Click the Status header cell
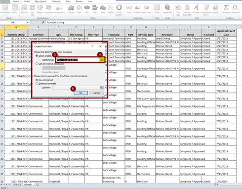 [x=190, y=33]
